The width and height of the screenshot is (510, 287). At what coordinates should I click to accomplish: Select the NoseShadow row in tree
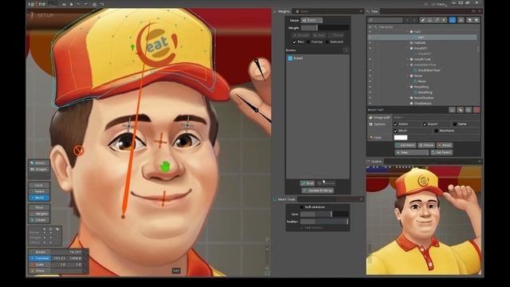point(422,98)
